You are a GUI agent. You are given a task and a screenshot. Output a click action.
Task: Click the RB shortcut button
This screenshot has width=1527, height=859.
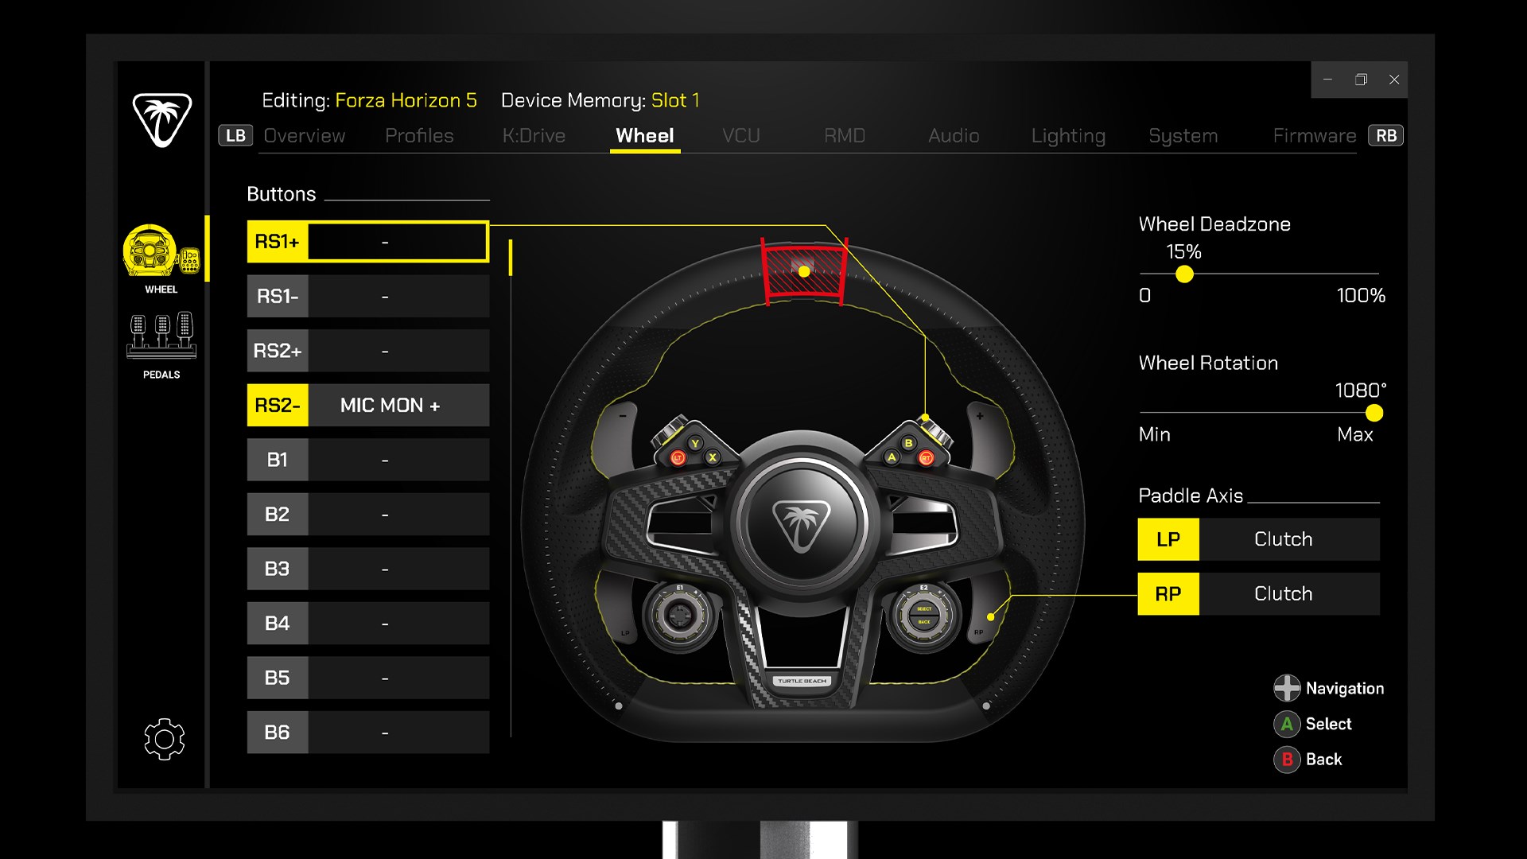(1385, 135)
